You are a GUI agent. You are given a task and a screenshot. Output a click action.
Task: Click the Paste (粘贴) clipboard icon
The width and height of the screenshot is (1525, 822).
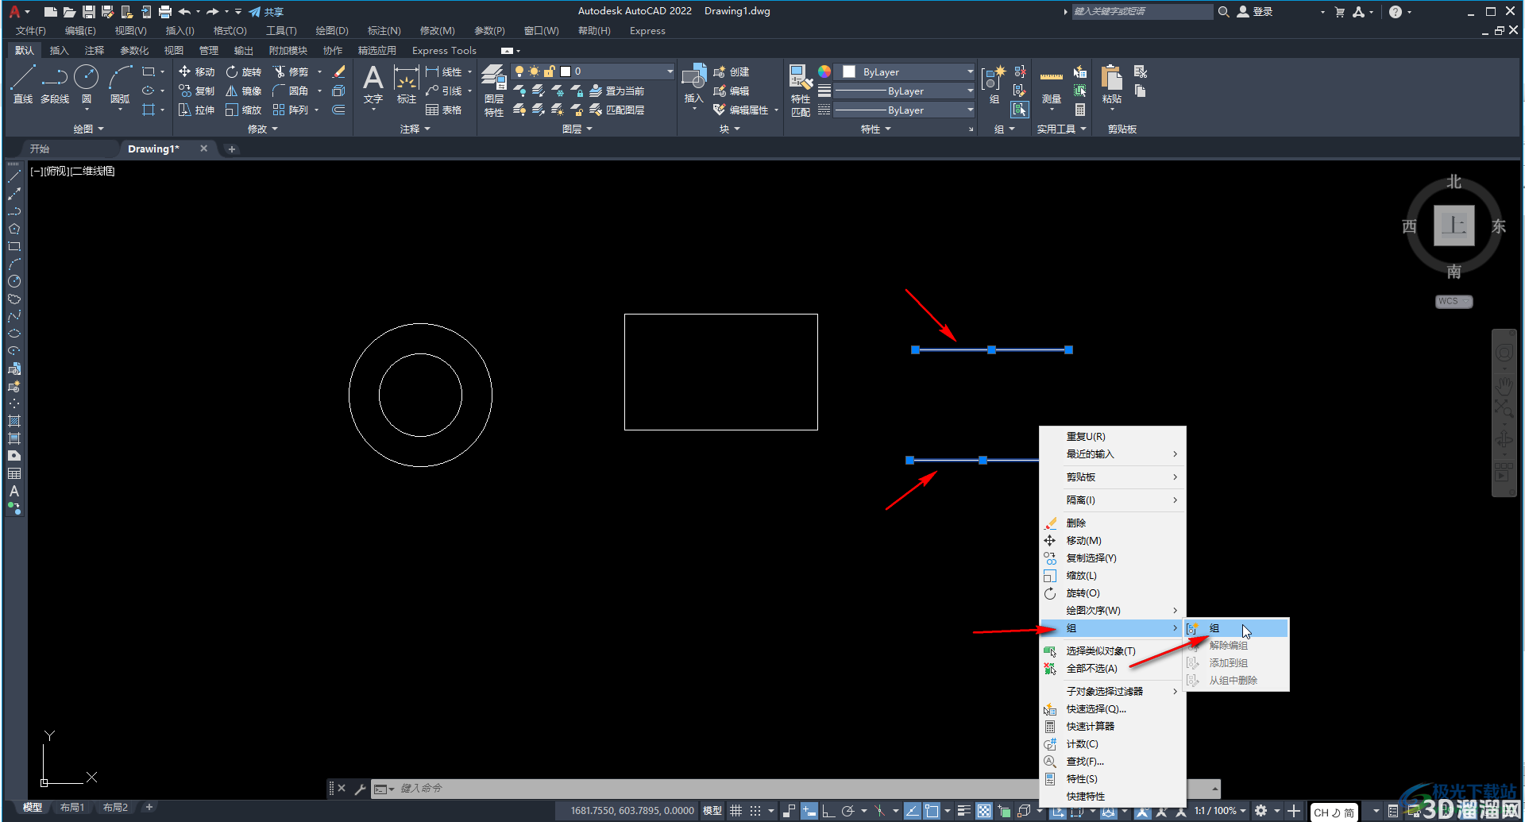pos(1112,86)
